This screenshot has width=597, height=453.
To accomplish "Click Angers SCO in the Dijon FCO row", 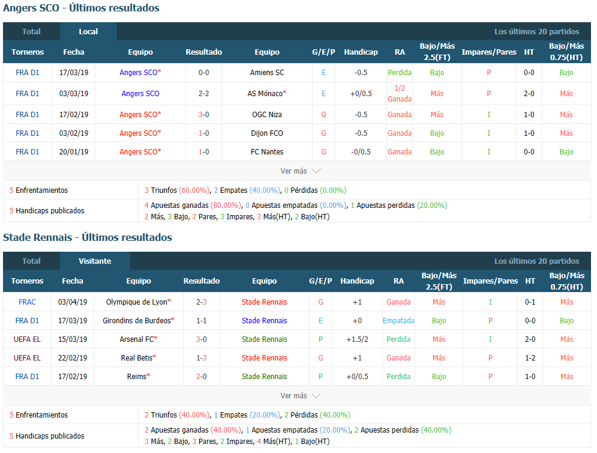I will click(x=140, y=133).
